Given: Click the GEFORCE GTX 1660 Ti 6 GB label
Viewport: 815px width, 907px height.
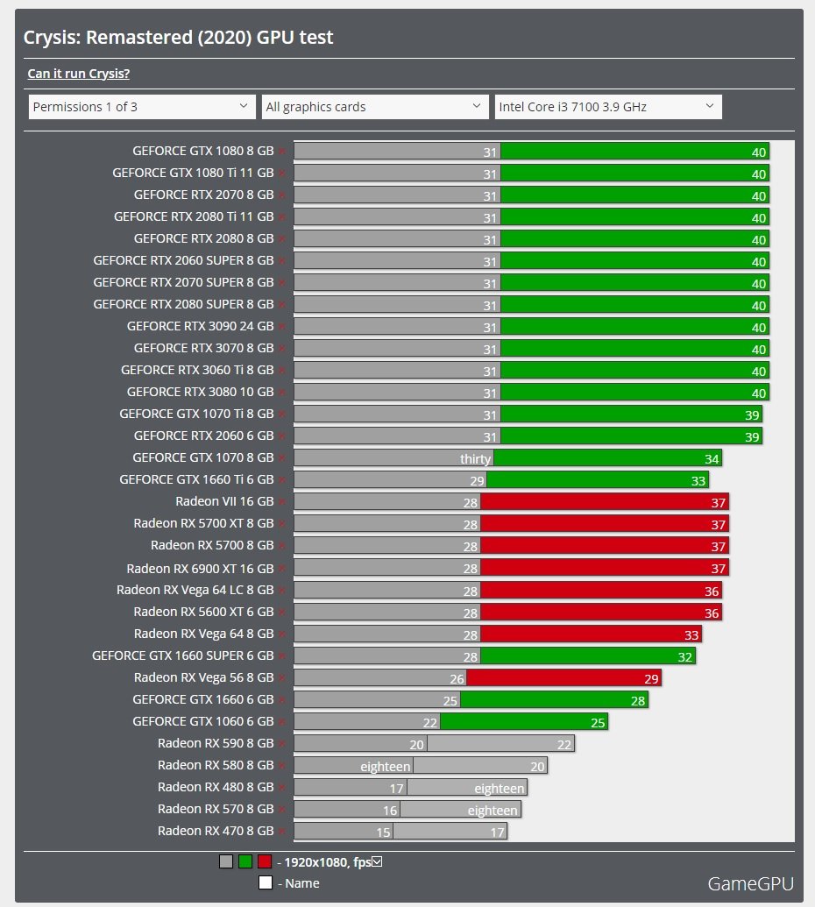Looking at the screenshot, I should pyautogui.click(x=196, y=479).
